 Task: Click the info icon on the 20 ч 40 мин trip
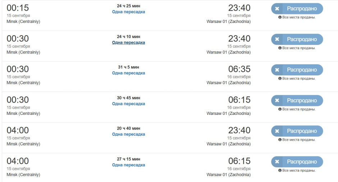(280, 140)
